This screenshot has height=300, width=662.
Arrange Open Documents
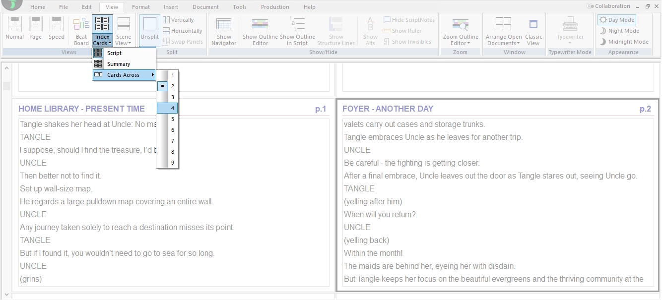click(x=503, y=30)
